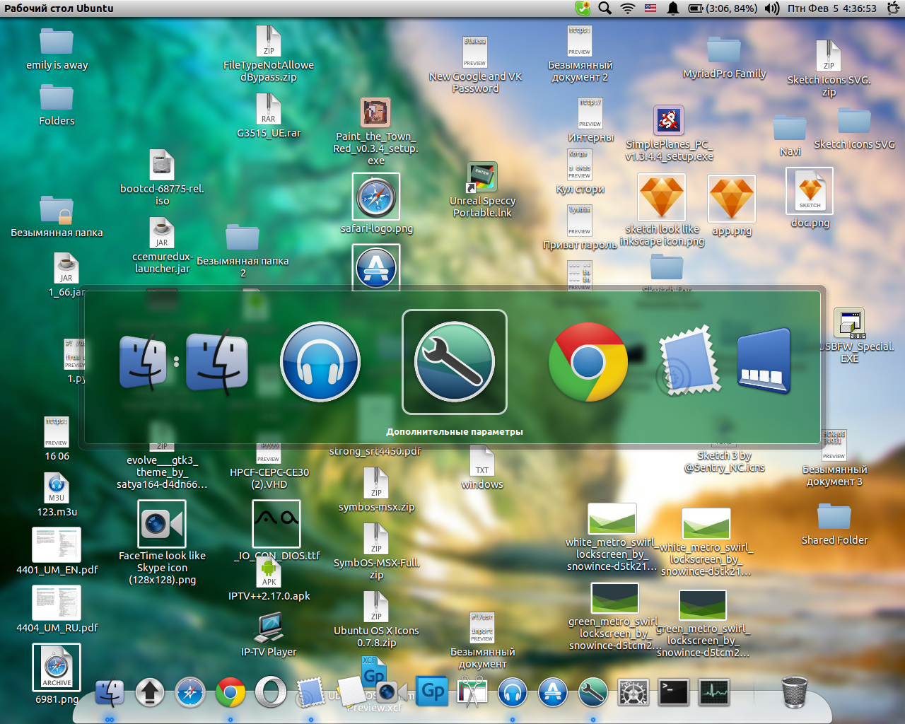Select the 'emily is away' folder
The width and height of the screenshot is (905, 724).
(x=57, y=42)
